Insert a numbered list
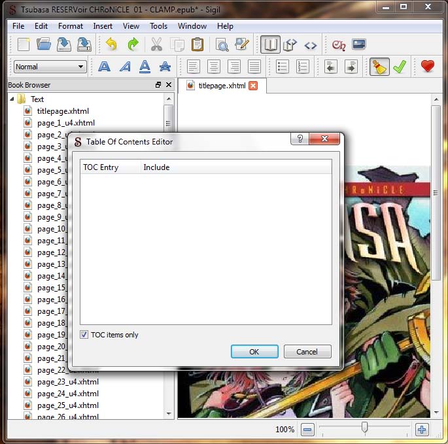 (x=302, y=67)
